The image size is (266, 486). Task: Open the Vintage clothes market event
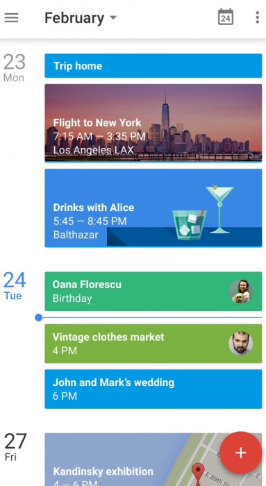pos(153,344)
